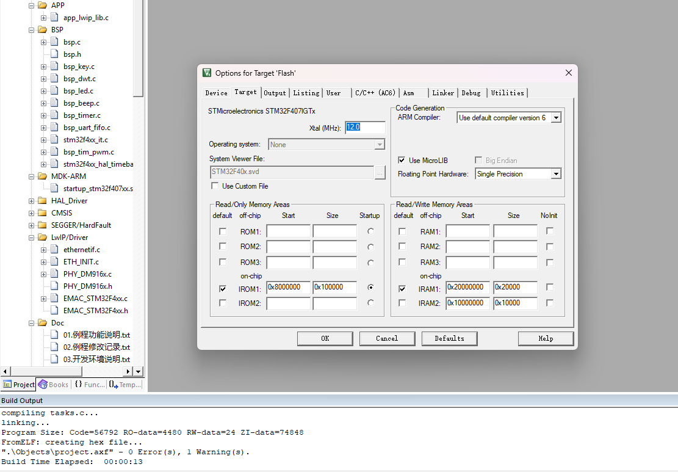The height and width of the screenshot is (472, 678).
Task: Click the Defaults button
Action: point(449,338)
